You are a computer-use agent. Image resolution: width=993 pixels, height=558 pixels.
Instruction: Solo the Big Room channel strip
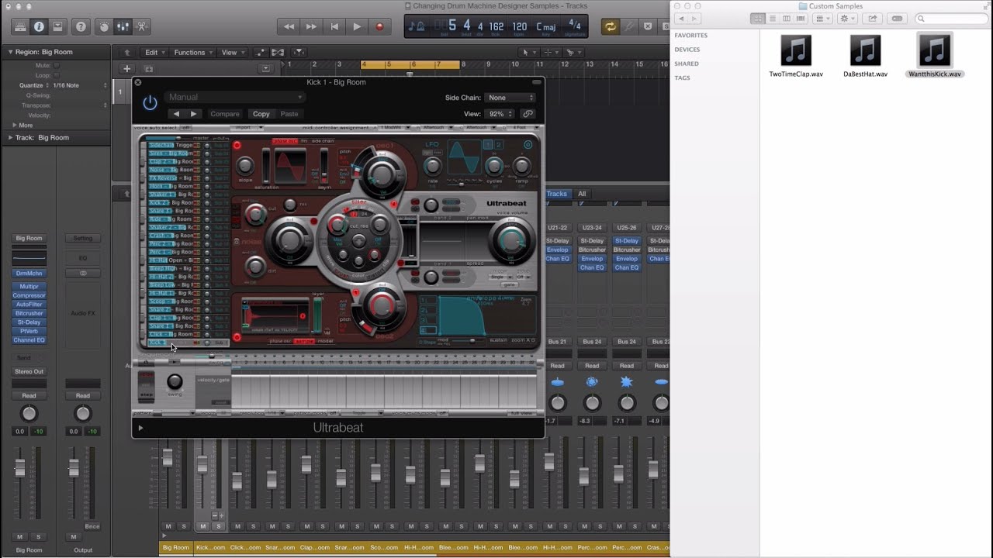point(37,537)
